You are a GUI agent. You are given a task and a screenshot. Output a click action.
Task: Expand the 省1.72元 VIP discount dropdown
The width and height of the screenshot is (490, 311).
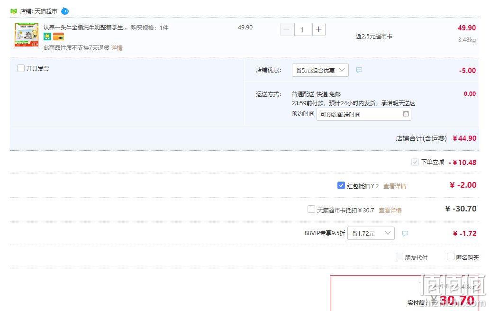tap(371, 233)
